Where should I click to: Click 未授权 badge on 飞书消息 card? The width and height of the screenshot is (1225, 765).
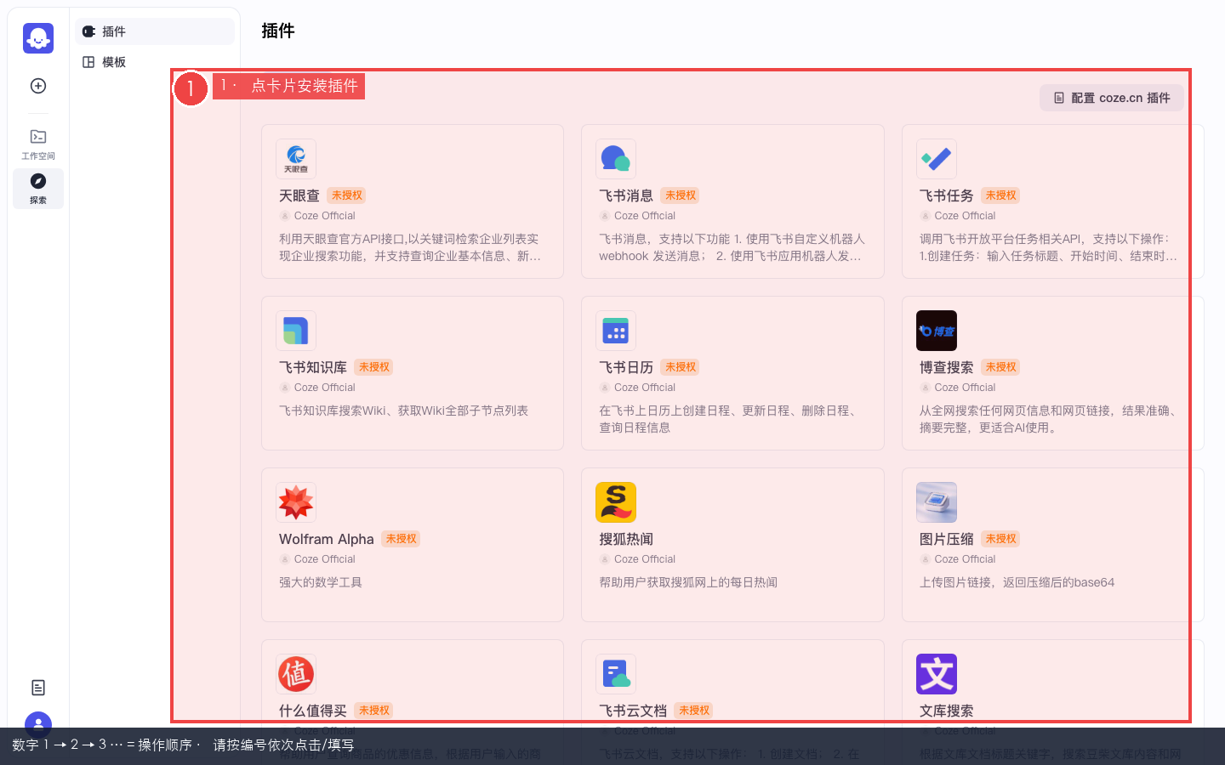[681, 195]
